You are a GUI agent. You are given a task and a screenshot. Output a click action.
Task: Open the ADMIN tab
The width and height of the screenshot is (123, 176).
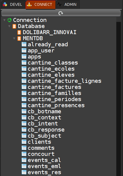pyautogui.click(x=68, y=5)
